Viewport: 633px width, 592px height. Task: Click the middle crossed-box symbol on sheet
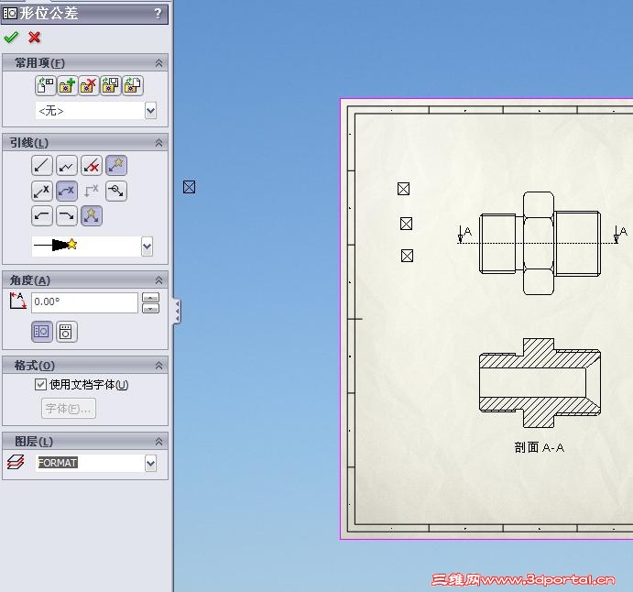point(406,224)
